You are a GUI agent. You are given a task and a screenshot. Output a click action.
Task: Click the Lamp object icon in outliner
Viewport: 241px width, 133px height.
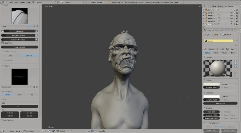(x=206, y=13)
